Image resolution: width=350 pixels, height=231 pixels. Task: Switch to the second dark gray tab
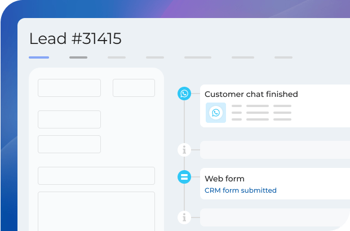(x=78, y=57)
